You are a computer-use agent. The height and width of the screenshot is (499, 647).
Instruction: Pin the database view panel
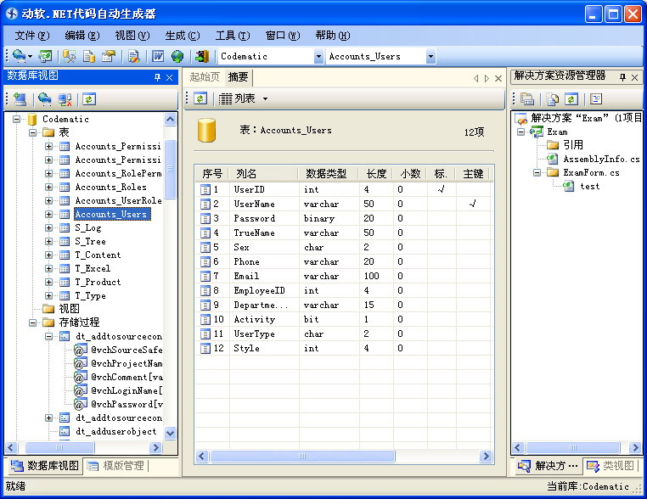157,77
